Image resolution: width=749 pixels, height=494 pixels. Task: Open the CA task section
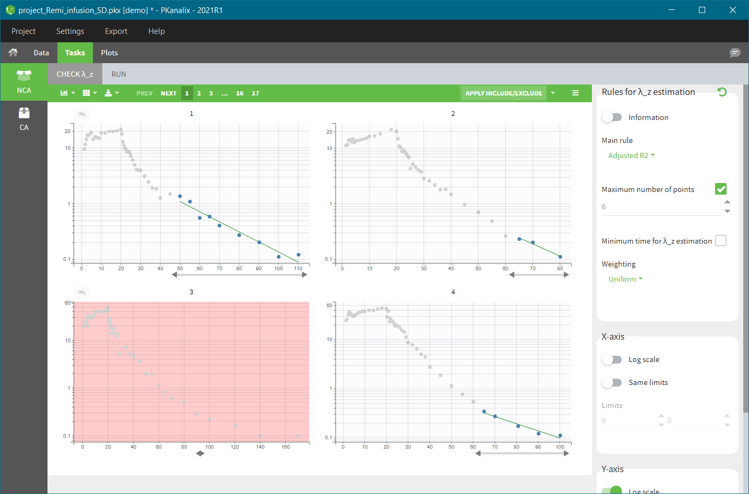pyautogui.click(x=24, y=119)
